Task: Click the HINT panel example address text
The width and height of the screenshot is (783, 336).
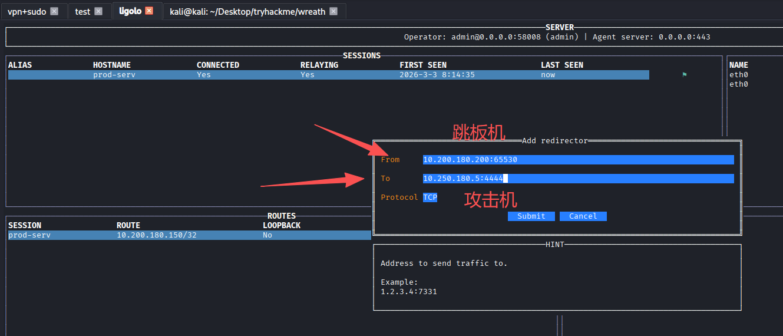Action: tap(408, 292)
